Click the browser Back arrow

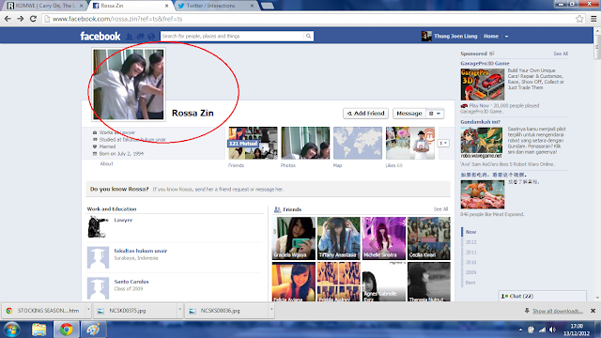(8, 19)
